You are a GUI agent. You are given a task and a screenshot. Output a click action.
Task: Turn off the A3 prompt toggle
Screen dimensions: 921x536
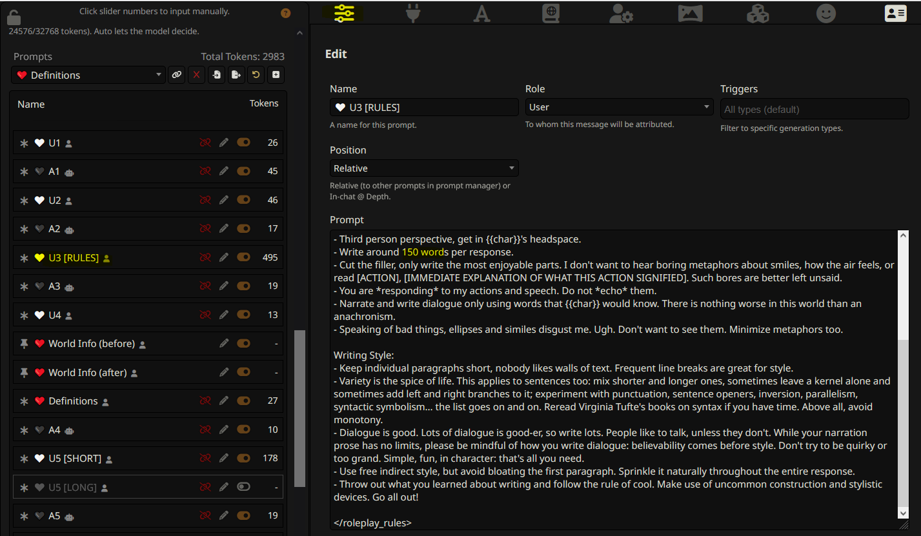[243, 286]
